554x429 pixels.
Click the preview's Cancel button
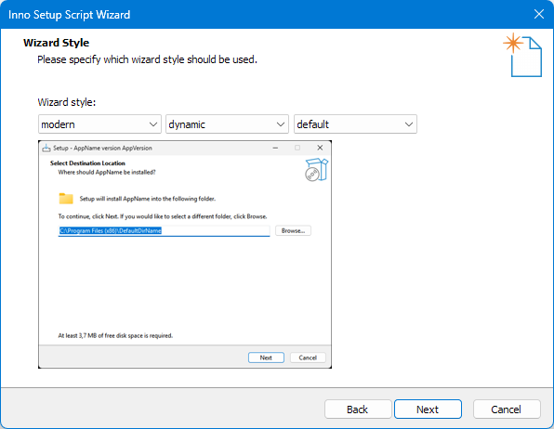pyautogui.click(x=308, y=357)
